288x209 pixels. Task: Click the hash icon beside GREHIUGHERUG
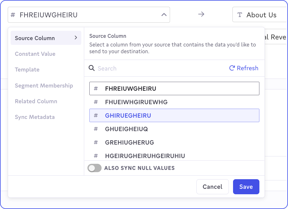click(96, 143)
